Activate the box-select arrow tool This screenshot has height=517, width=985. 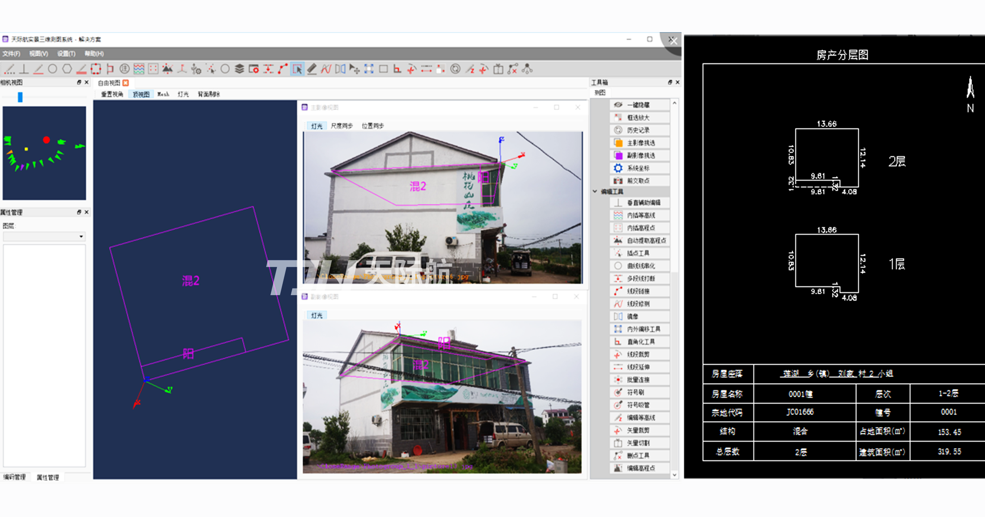(x=297, y=69)
